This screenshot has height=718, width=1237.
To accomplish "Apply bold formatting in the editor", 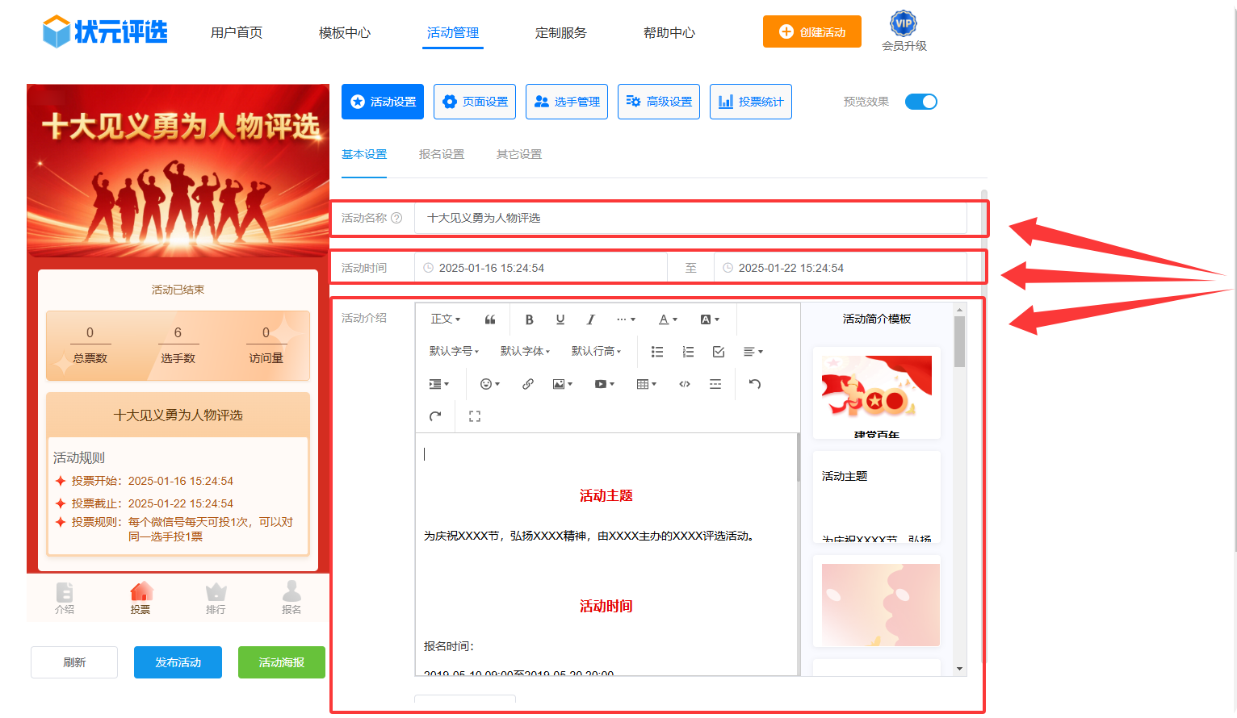I will [529, 319].
